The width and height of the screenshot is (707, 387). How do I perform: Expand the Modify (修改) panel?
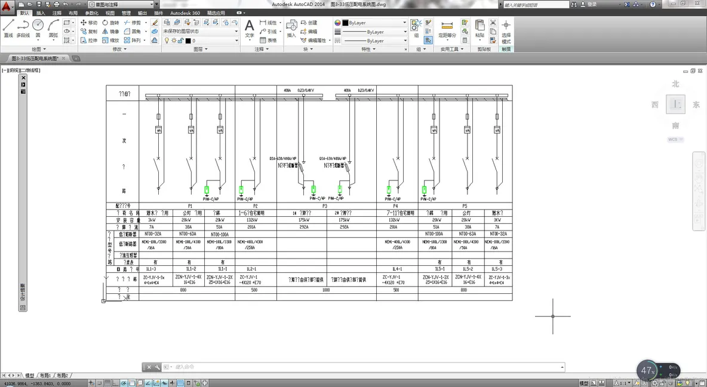(x=119, y=49)
